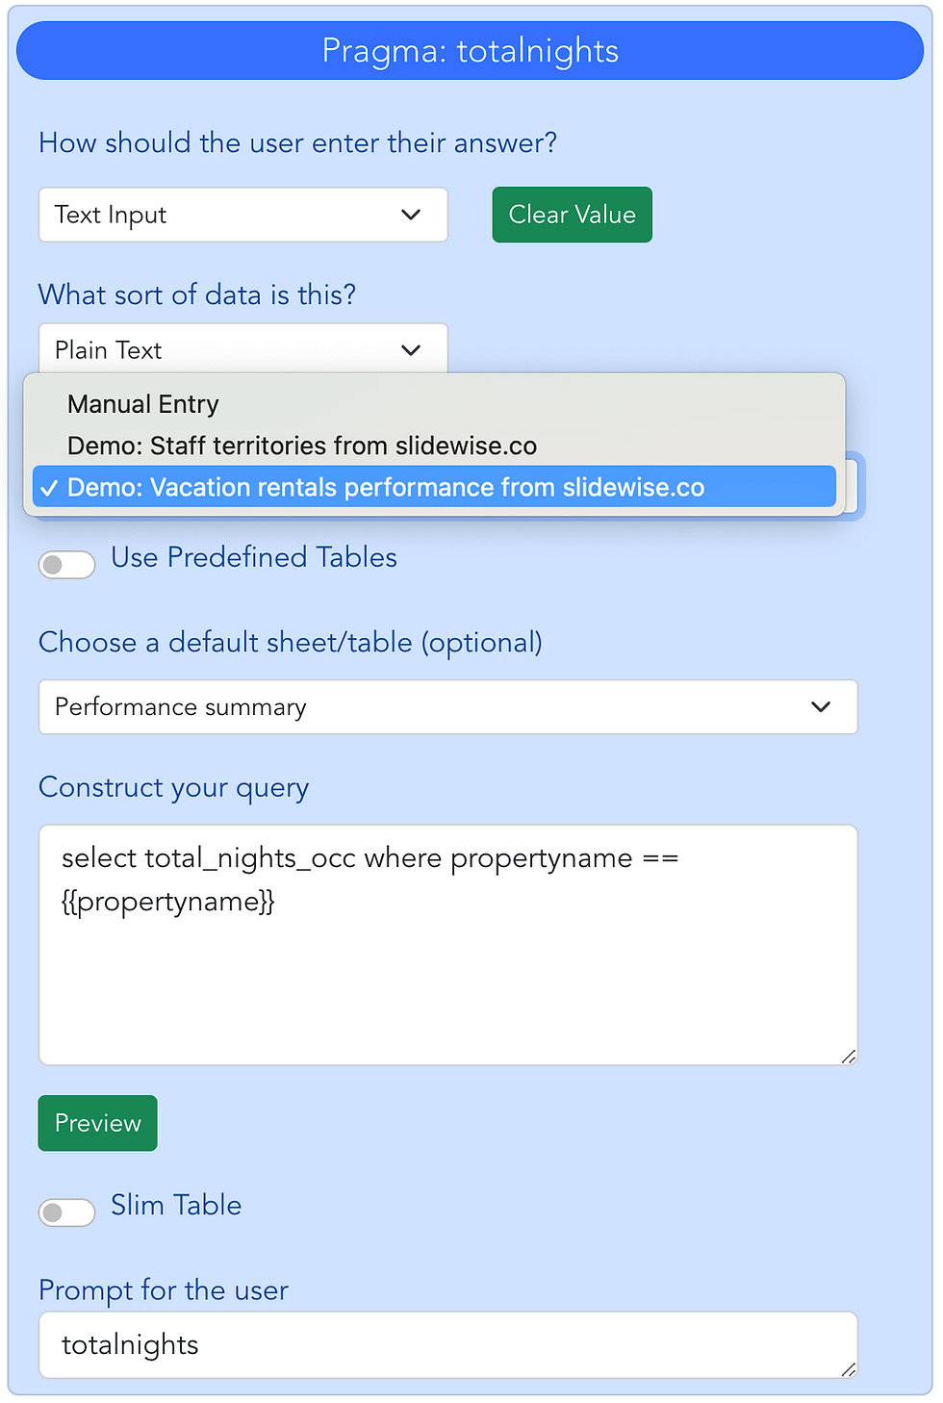Click the Pragma: totalnights header
The width and height of the screenshot is (943, 1403).
click(470, 51)
